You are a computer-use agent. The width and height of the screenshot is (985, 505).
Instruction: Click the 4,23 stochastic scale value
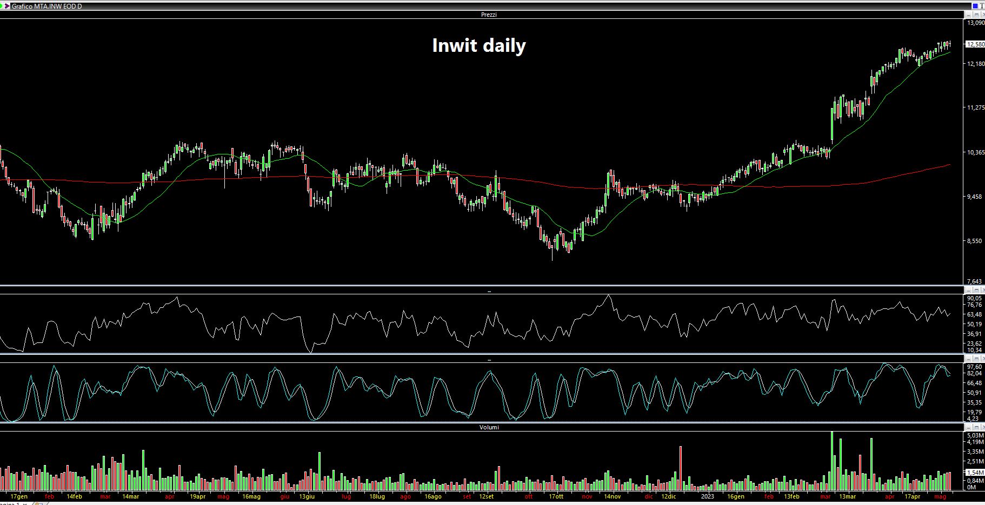tap(973, 418)
